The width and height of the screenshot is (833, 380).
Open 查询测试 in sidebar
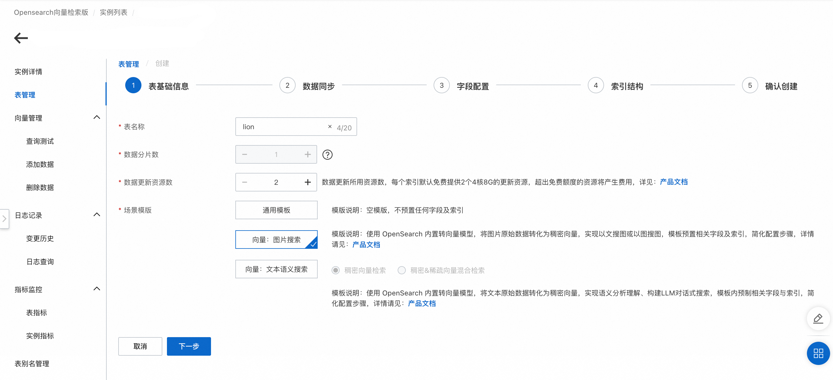[40, 141]
